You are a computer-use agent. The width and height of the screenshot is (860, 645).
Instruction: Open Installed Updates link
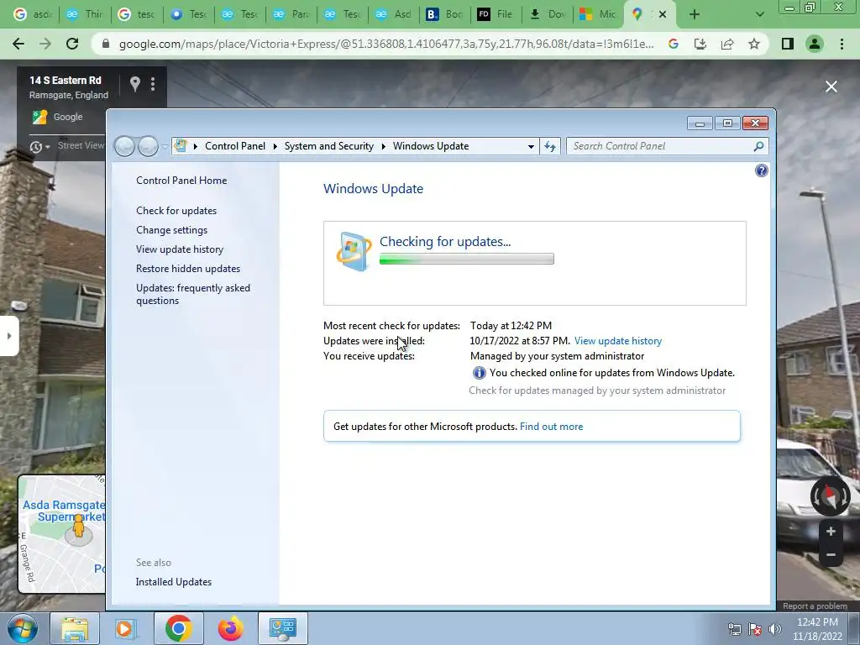point(173,582)
